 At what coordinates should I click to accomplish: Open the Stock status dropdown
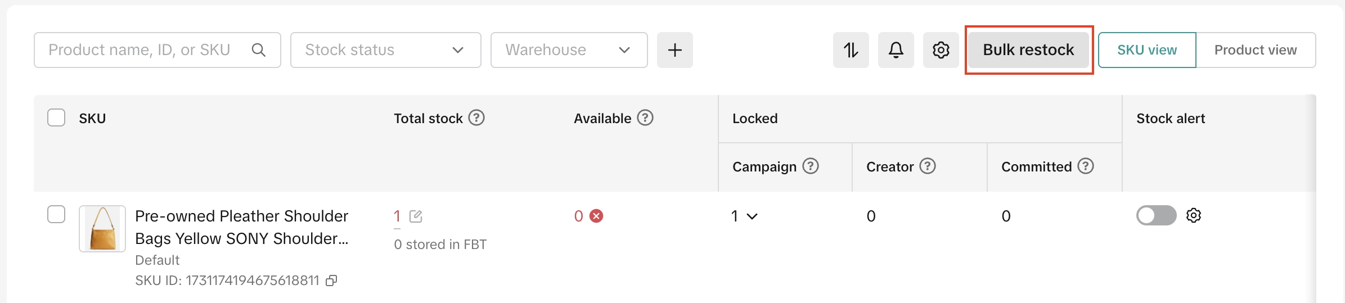click(385, 50)
